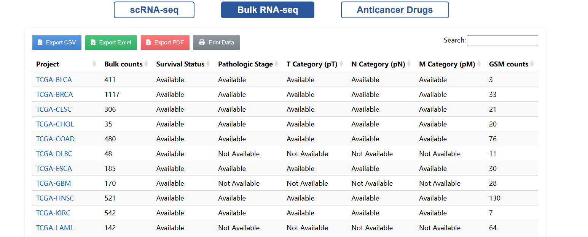Image resolution: width=588 pixels, height=237 pixels.
Task: Toggle sorting on M Category (pM) column
Action: point(480,64)
